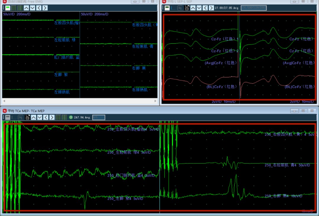
Task: Maximize the Free EMG window
Action: pos(144,1)
